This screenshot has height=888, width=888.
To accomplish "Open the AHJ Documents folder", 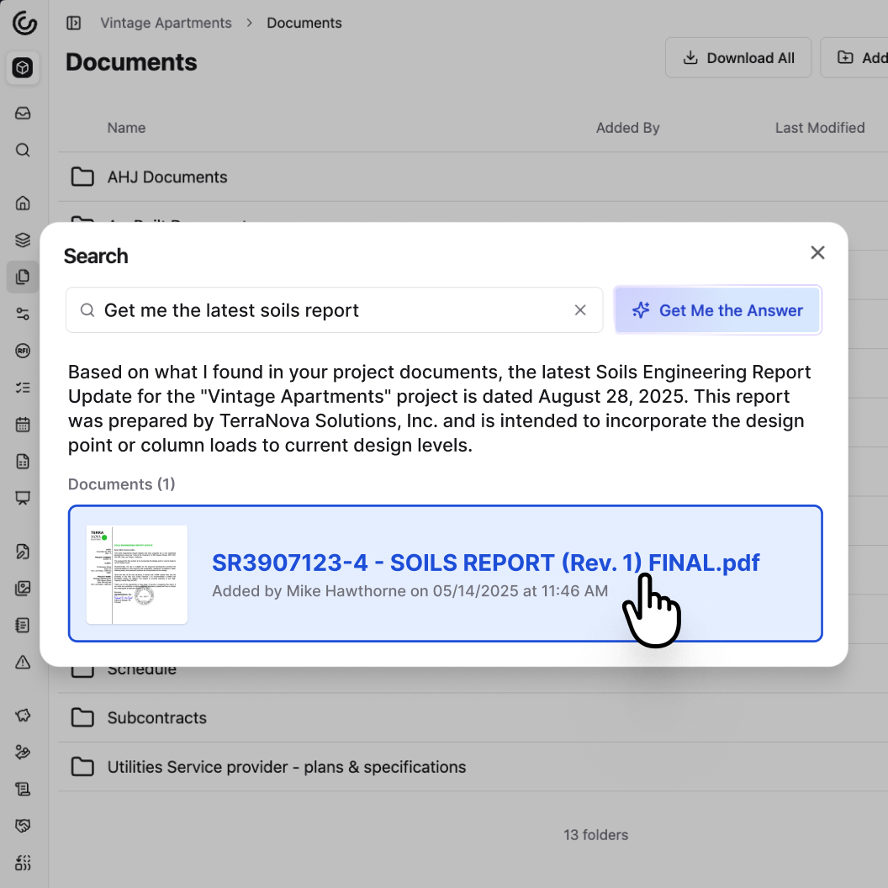I will point(166,177).
